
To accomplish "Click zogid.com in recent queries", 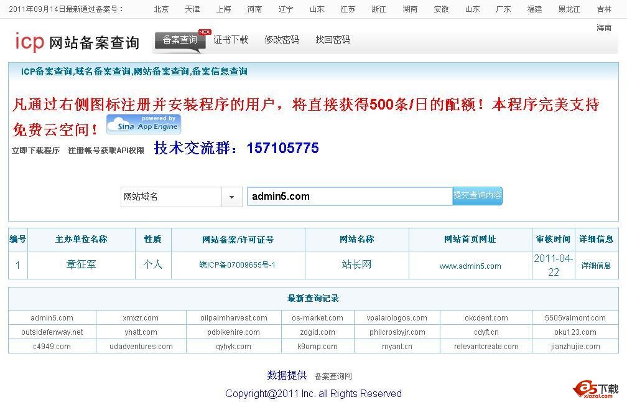I will (317, 332).
